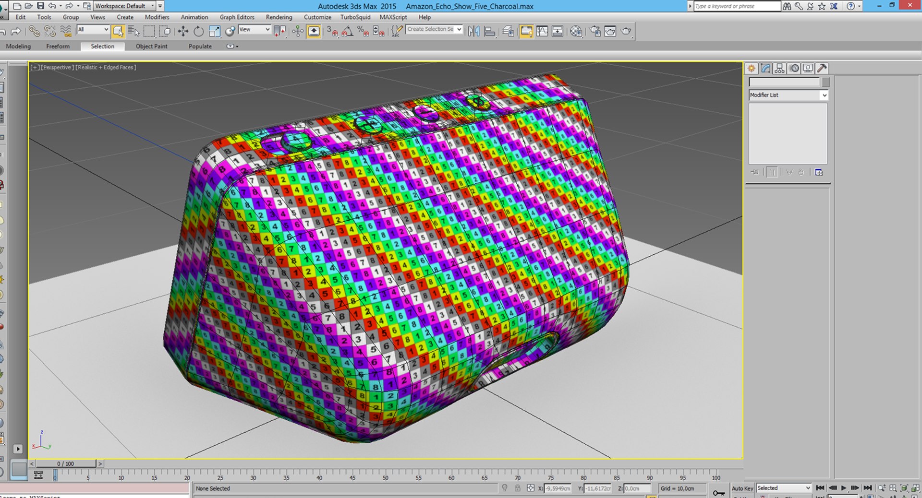
Task: Activate the Select and Uniform Scale tool
Action: pos(214,31)
